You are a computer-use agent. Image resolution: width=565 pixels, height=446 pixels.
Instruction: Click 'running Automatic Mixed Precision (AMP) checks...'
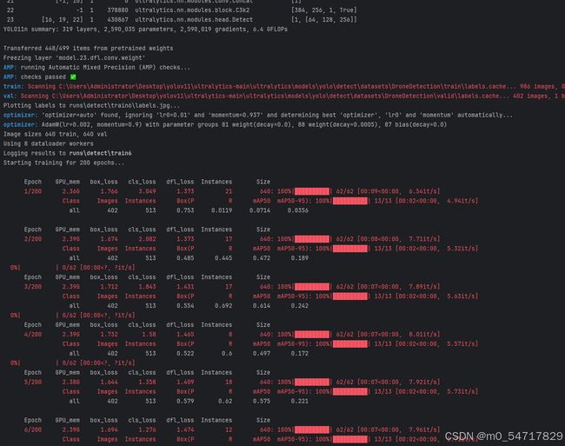[105, 67]
